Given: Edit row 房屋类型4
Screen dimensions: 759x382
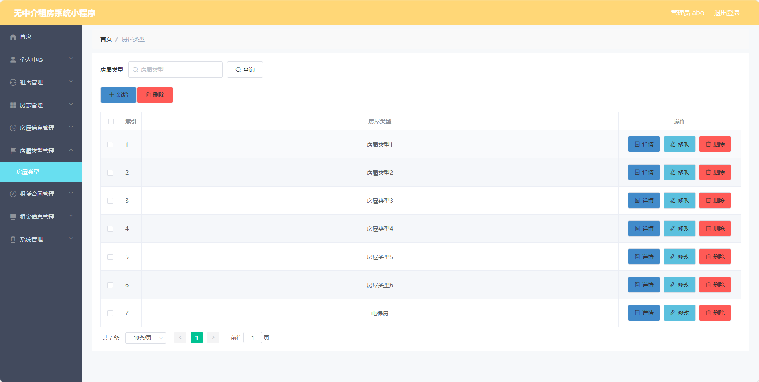Looking at the screenshot, I should click(679, 228).
